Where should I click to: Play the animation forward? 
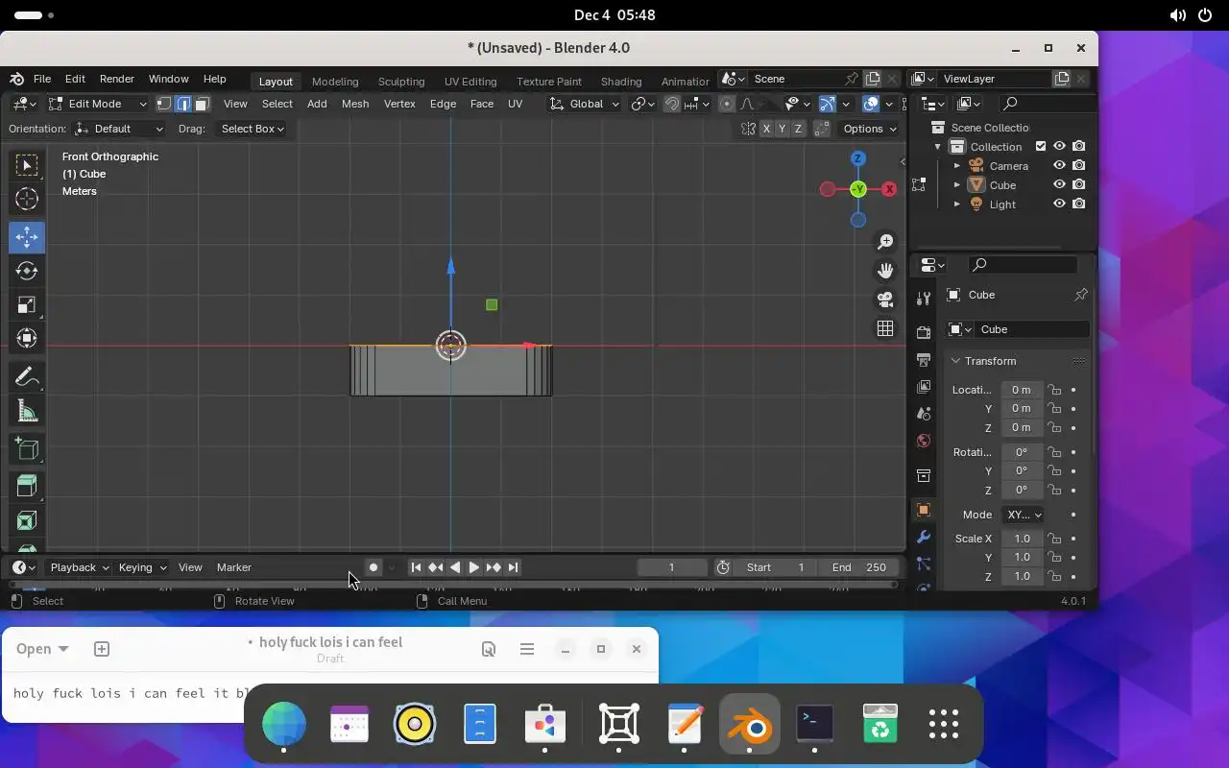coord(473,567)
